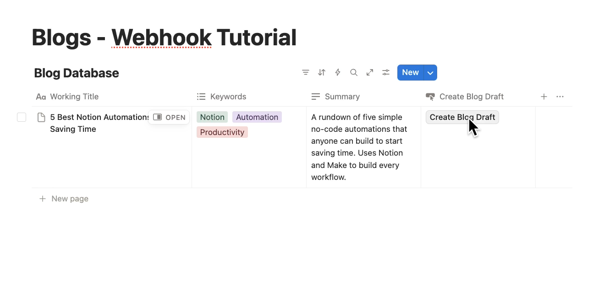This screenshot has height=287, width=593.
Task: Click the list icon on the Keywords column
Action: [x=201, y=97]
